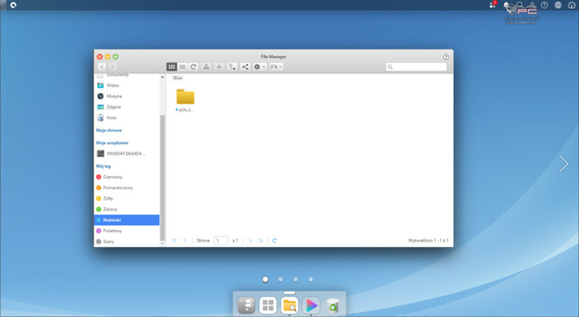Open the gear settings dropdown
This screenshot has height=317, width=579.
(259, 67)
